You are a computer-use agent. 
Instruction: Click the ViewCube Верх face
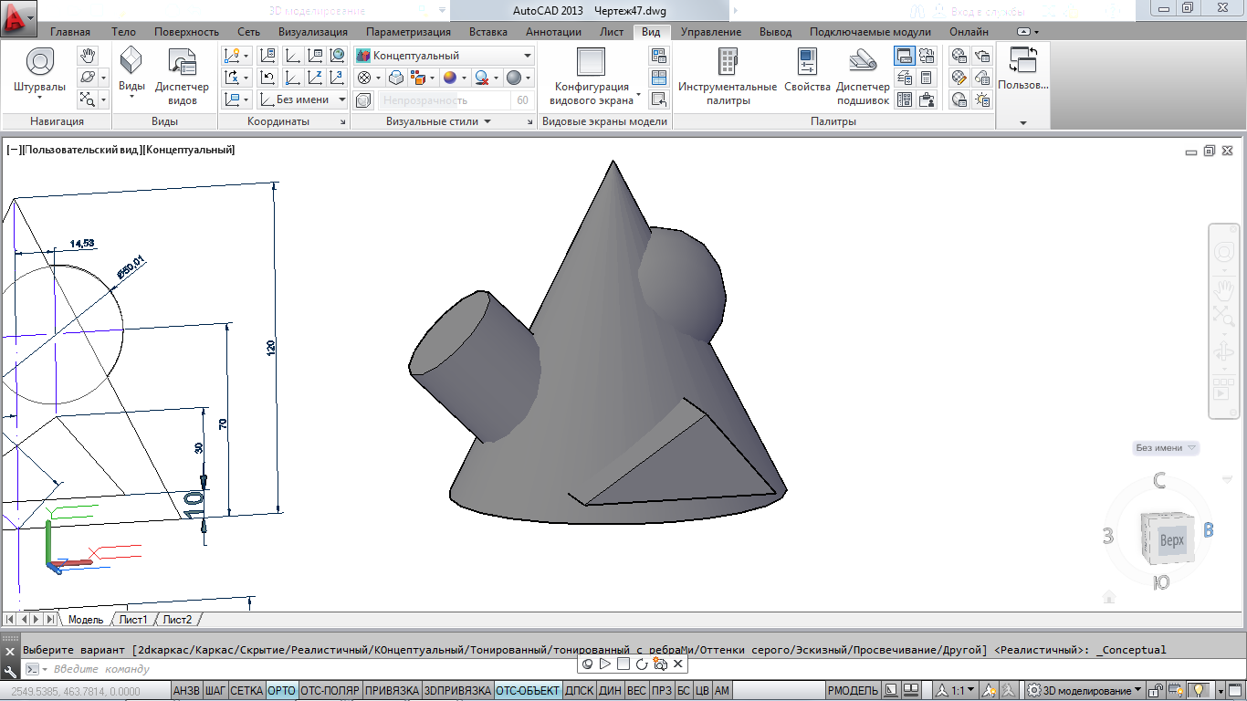pos(1170,540)
